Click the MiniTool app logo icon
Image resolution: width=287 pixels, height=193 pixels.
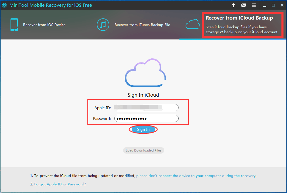[x=4, y=5]
